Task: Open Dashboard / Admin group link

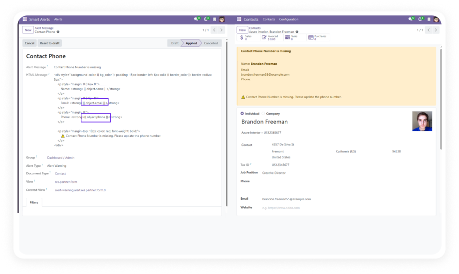Action: coord(60,157)
